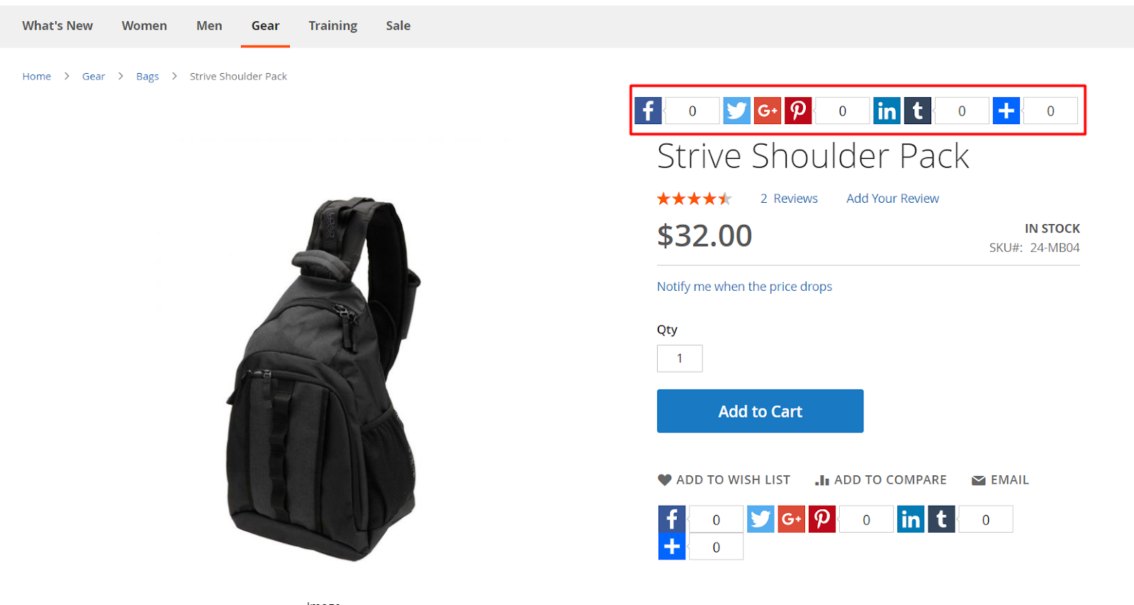Click bottom Facebook share icon below wish list
This screenshot has height=605, width=1134.
(x=672, y=519)
